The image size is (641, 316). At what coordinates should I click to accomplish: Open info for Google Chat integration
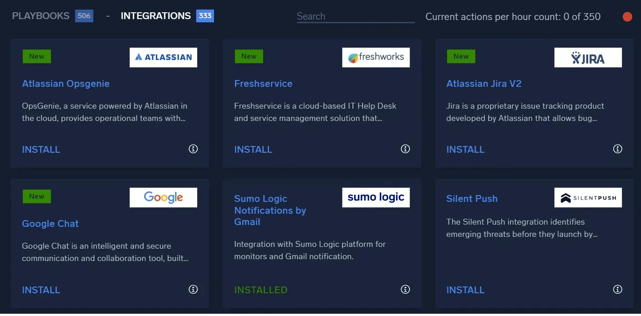pos(193,289)
